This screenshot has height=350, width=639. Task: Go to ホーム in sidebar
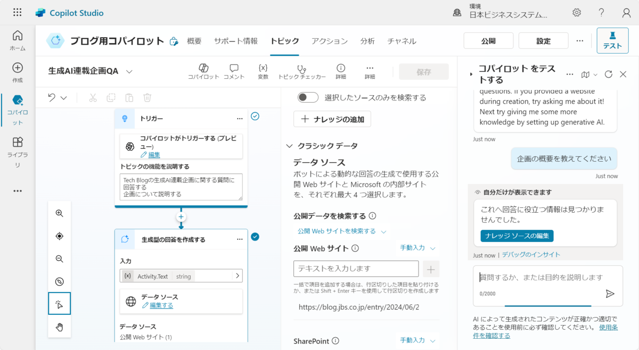pyautogui.click(x=18, y=40)
